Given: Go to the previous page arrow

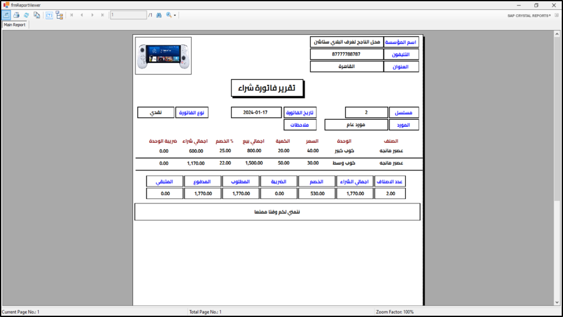Looking at the screenshot, I should pyautogui.click(x=82, y=15).
